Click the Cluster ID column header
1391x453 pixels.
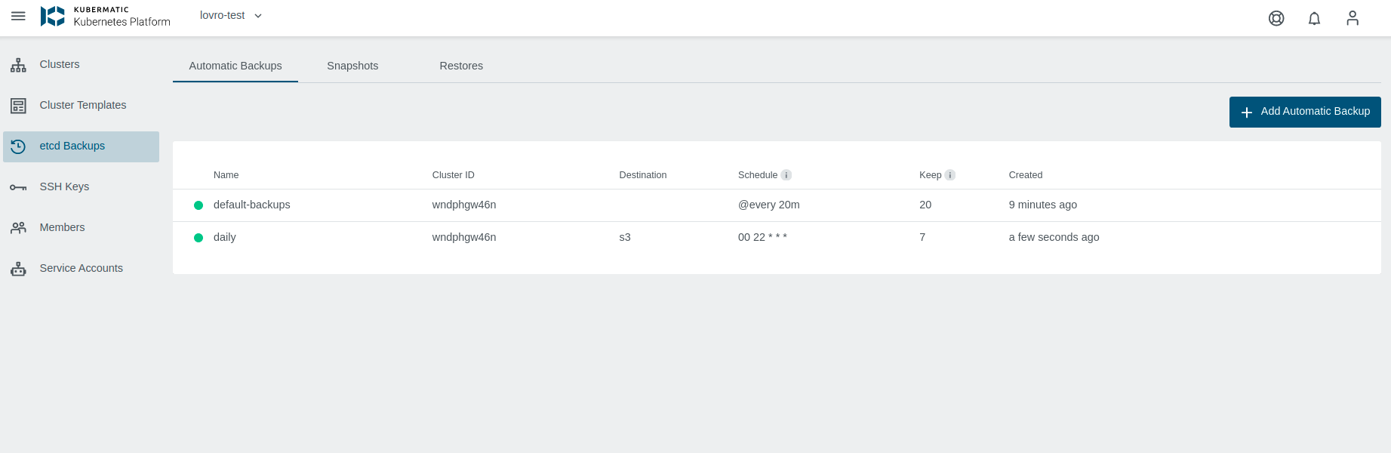[x=453, y=175]
